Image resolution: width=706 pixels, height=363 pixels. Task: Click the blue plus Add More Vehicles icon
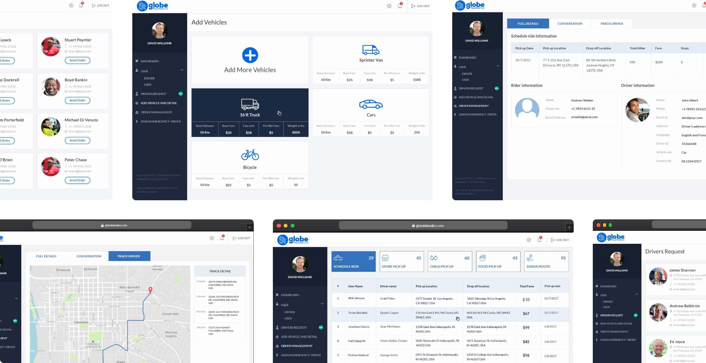coord(250,55)
